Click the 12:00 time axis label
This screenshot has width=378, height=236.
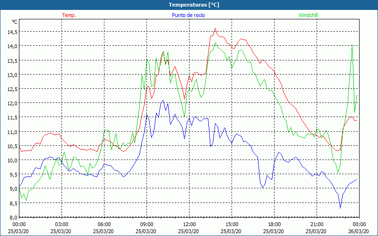(x=189, y=225)
